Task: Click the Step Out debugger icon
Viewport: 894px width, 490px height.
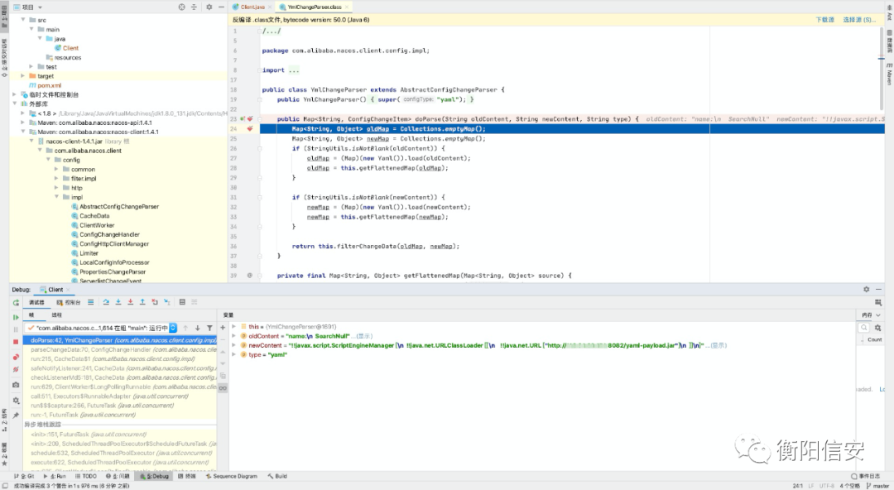Action: coord(142,302)
